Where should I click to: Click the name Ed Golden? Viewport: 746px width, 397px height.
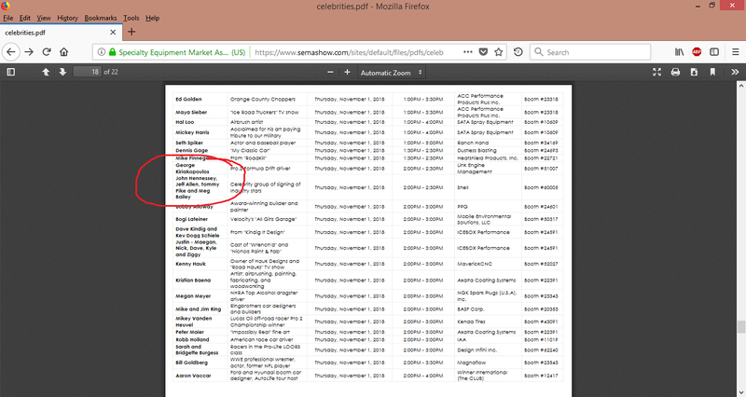coord(188,99)
